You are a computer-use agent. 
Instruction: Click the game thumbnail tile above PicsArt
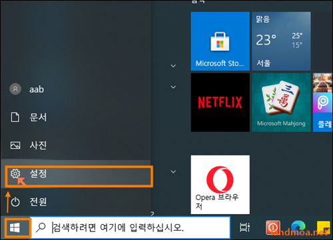[323, 83]
